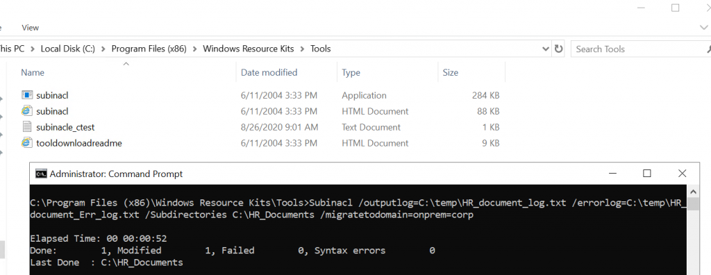
Task: Sort by the Size column header
Action: pos(450,72)
